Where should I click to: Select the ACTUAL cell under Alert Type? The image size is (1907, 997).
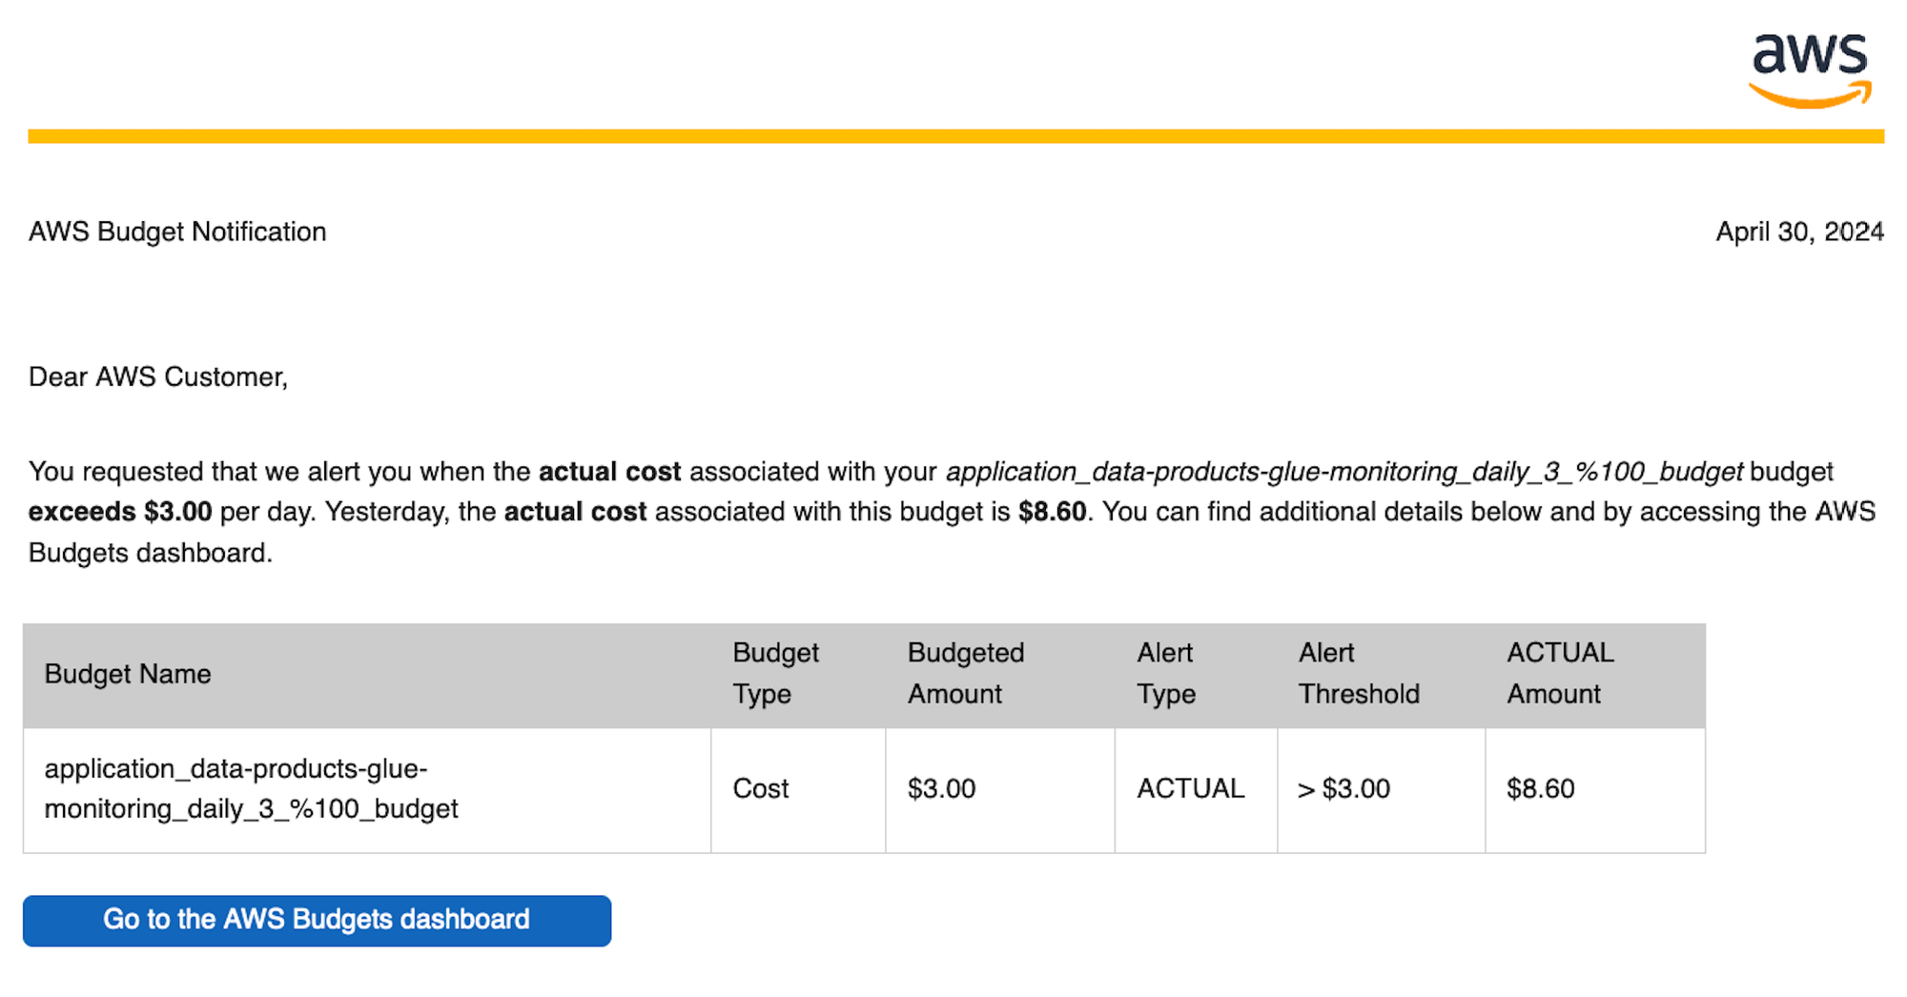coord(1190,788)
